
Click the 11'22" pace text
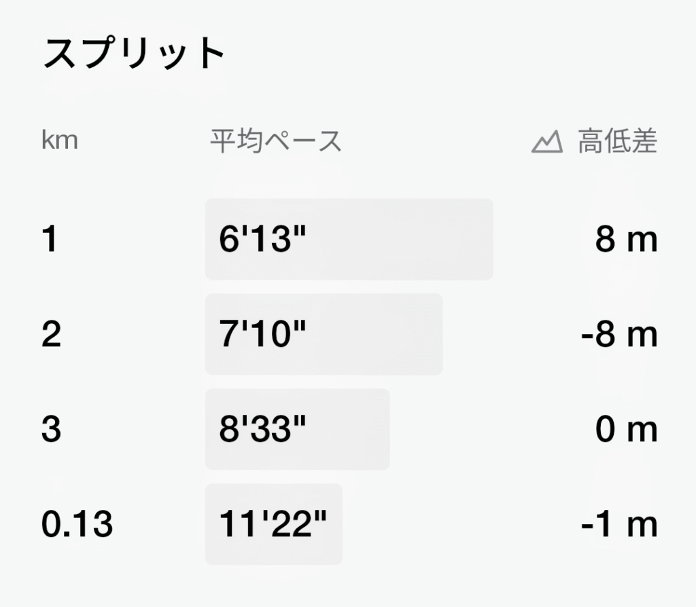point(273,523)
